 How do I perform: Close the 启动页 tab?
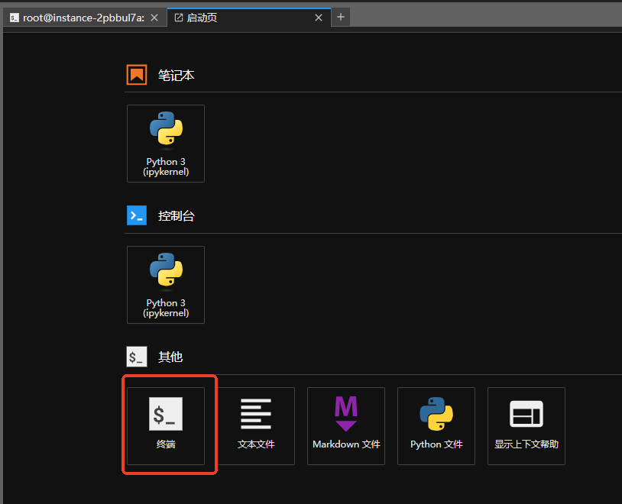click(x=319, y=18)
